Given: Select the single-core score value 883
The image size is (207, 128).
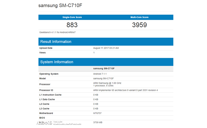Looking at the screenshot, I should (72, 25).
